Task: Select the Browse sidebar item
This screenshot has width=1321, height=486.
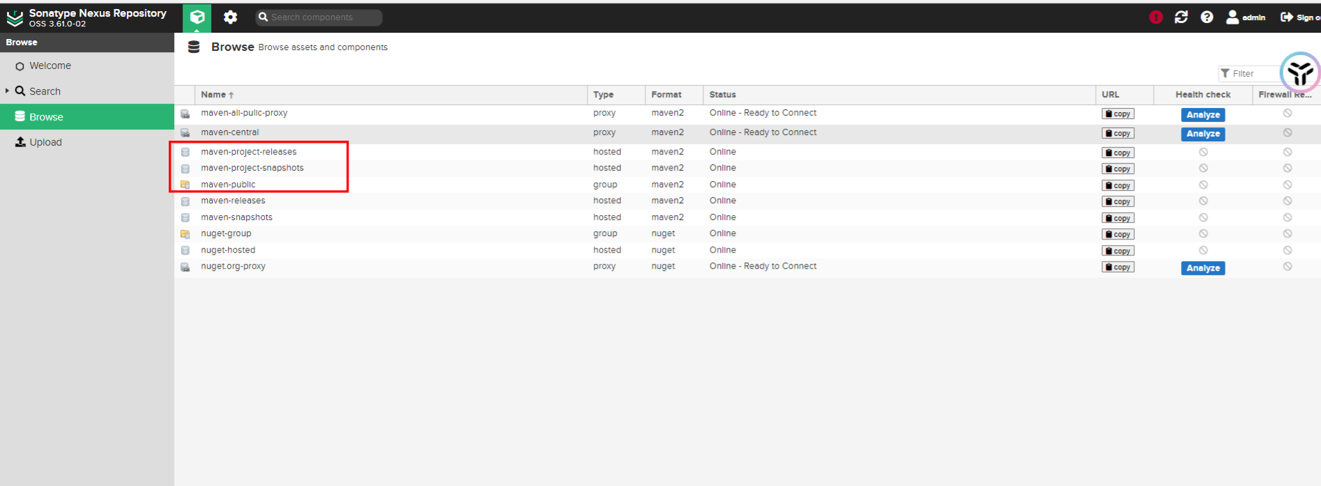Action: click(87, 117)
